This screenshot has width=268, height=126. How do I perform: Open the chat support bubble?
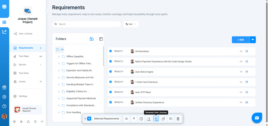point(257,118)
